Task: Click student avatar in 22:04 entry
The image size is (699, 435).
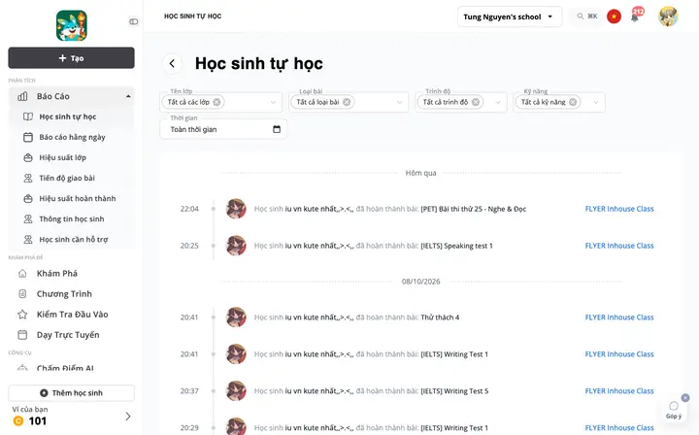Action: [236, 209]
